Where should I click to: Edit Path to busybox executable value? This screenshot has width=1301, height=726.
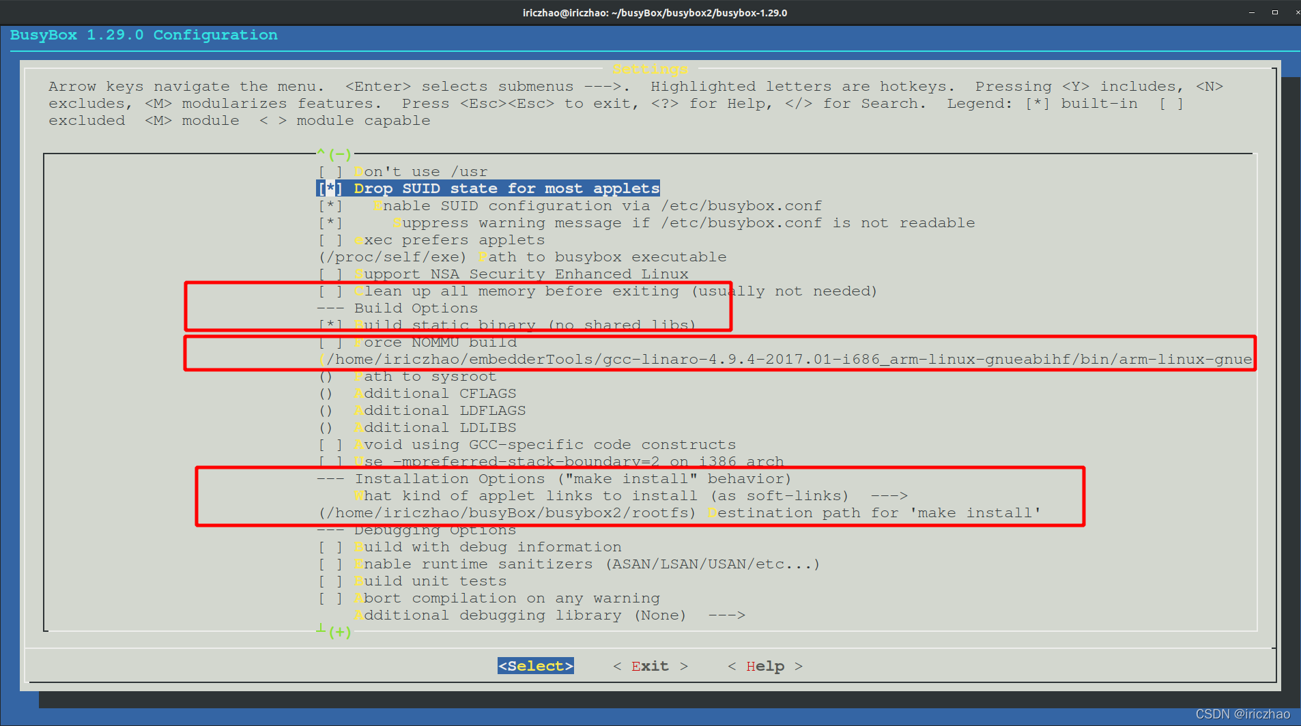click(522, 257)
